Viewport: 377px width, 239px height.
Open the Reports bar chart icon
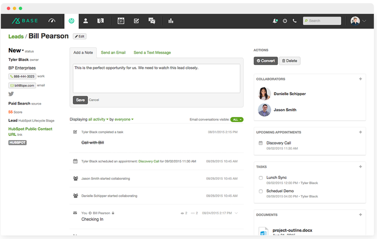[x=171, y=21]
